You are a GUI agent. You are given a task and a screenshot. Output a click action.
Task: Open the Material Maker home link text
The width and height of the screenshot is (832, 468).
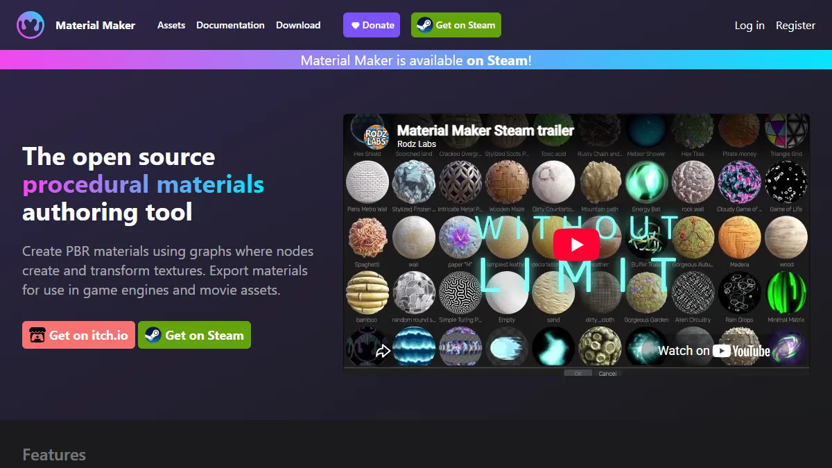(96, 25)
